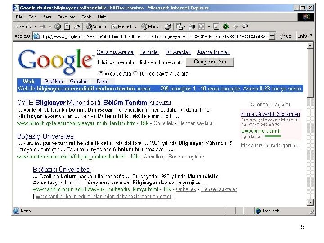
Task: Expand the Links toolbar chevron
Action: pos(310,35)
